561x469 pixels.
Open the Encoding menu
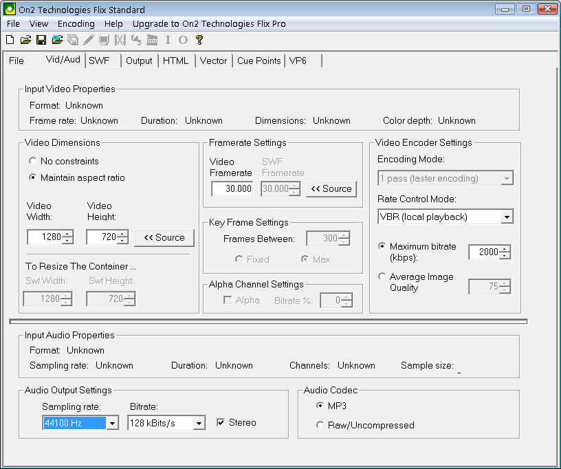[76, 23]
